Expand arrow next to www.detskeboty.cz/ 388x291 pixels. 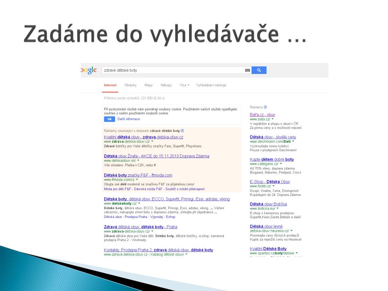click(x=139, y=203)
